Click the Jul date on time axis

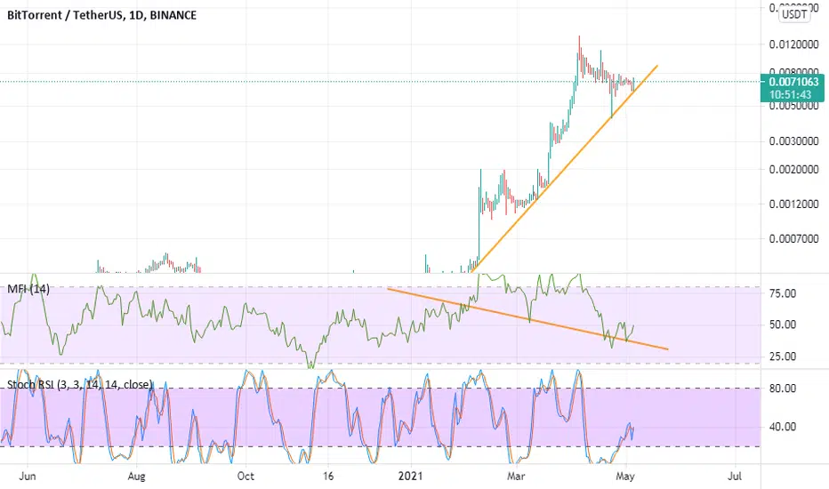[x=735, y=477]
